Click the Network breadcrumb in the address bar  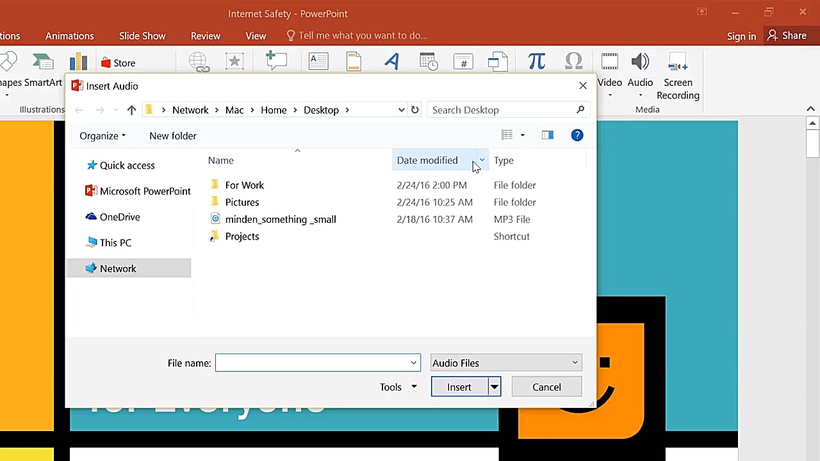(x=190, y=110)
